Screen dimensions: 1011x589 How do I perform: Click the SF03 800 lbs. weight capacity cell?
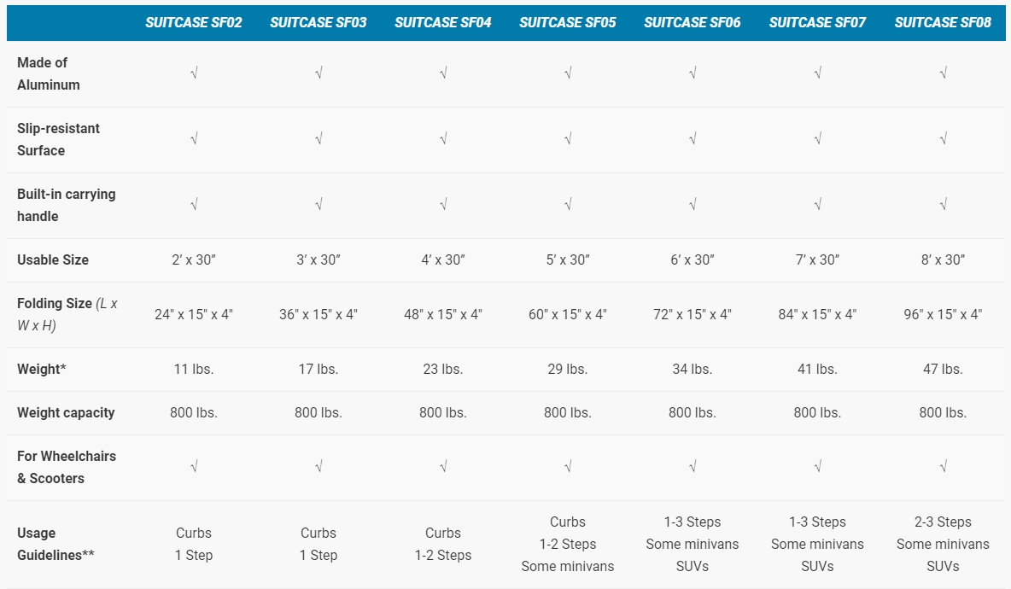[x=318, y=412]
